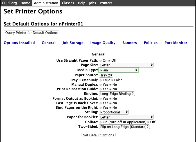Image resolution: width=196 pixels, height=142 pixels.
Task: Expand the Paper Source dropdown
Action: pos(106,75)
